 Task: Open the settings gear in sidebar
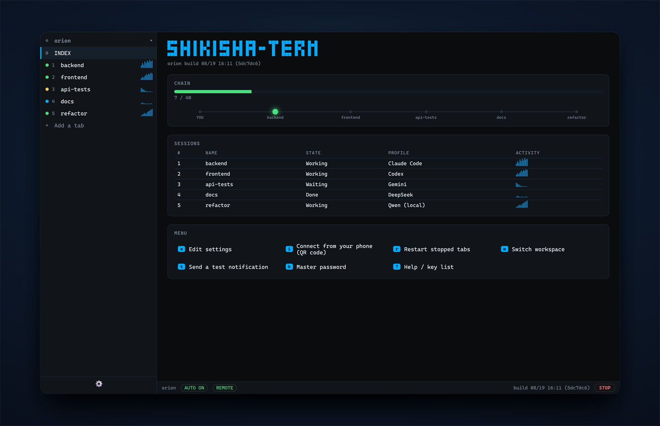coord(99,384)
